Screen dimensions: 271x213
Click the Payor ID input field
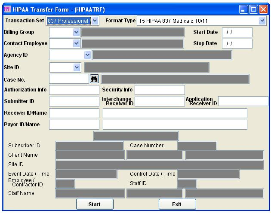click(x=74, y=125)
